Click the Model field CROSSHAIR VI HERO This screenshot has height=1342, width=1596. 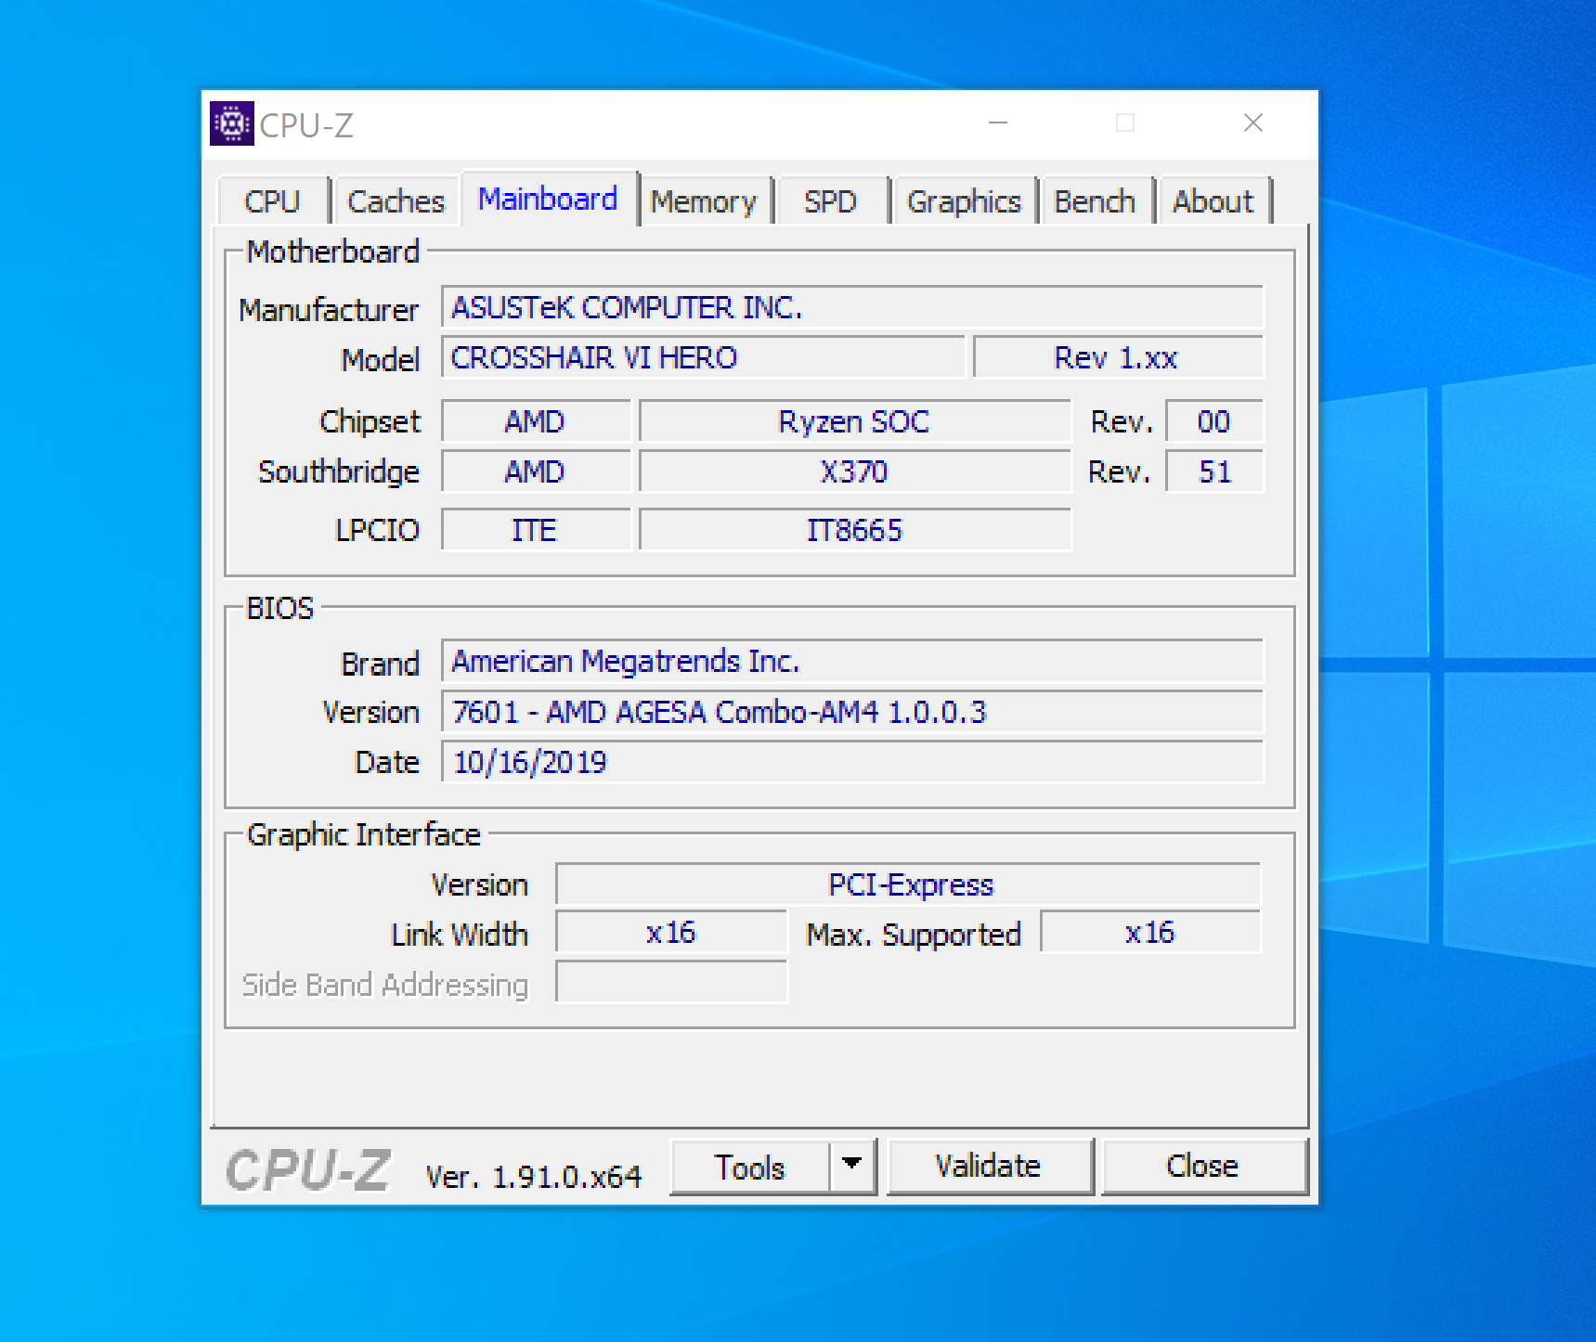coord(704,357)
